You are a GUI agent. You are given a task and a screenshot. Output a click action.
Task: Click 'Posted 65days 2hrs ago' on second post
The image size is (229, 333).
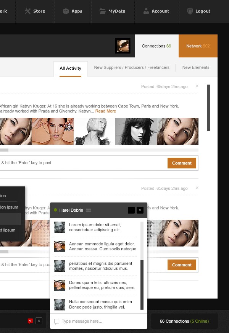164,188
